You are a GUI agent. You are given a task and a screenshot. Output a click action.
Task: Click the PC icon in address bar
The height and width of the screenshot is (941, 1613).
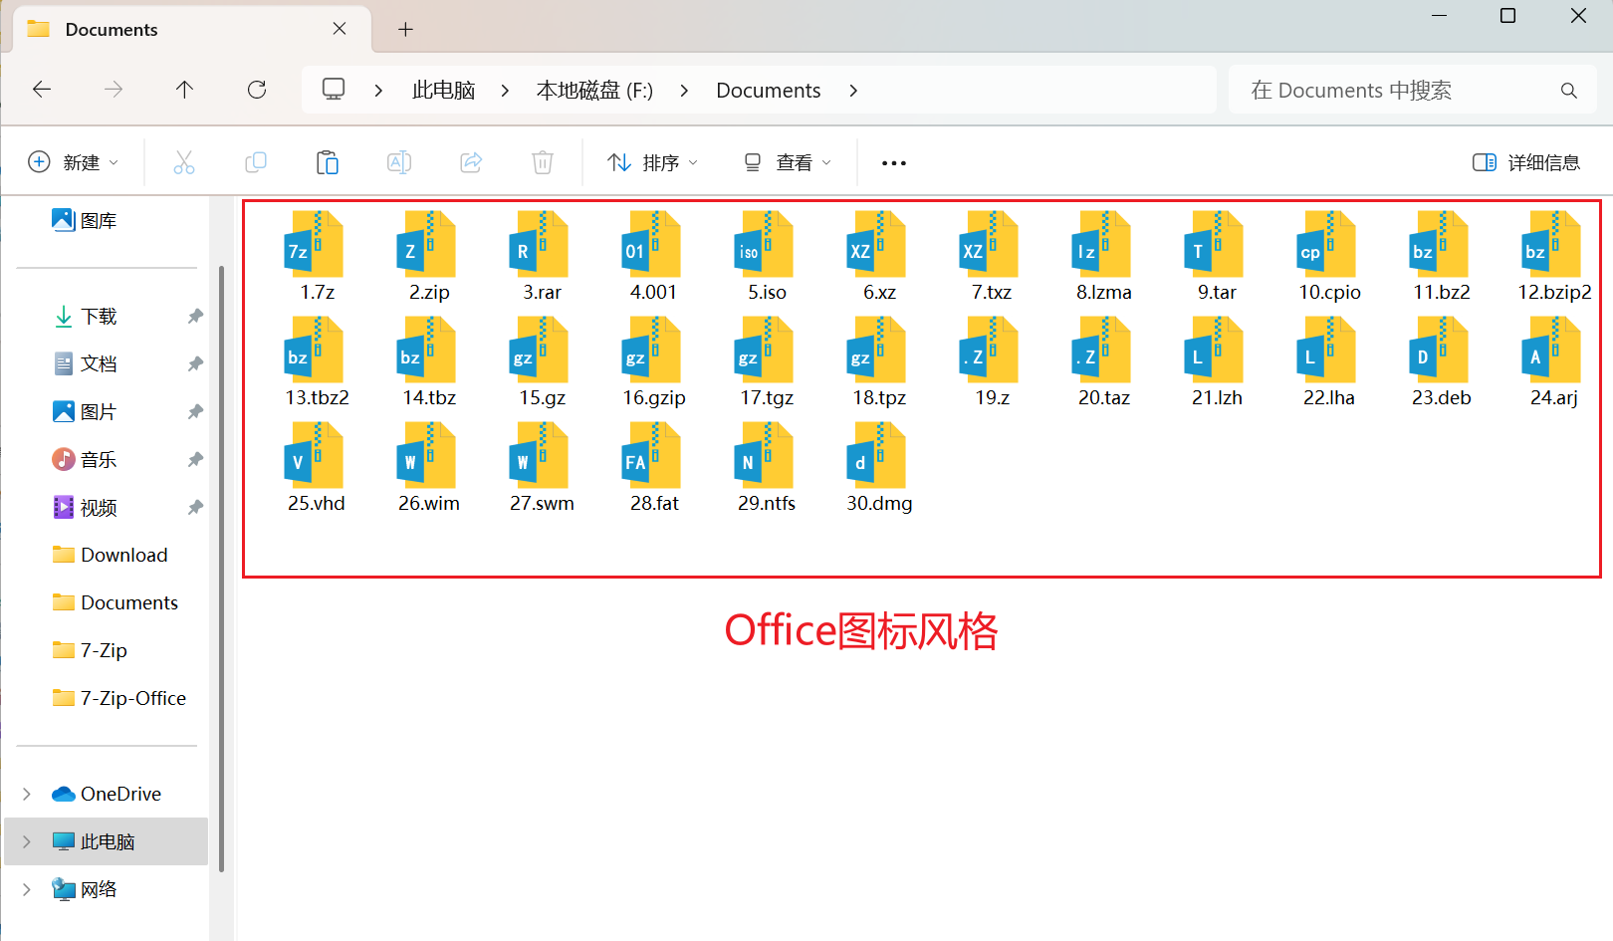[334, 90]
